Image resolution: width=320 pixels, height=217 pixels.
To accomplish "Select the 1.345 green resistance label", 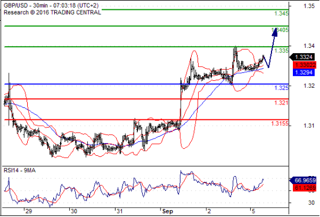I will click(x=281, y=14).
